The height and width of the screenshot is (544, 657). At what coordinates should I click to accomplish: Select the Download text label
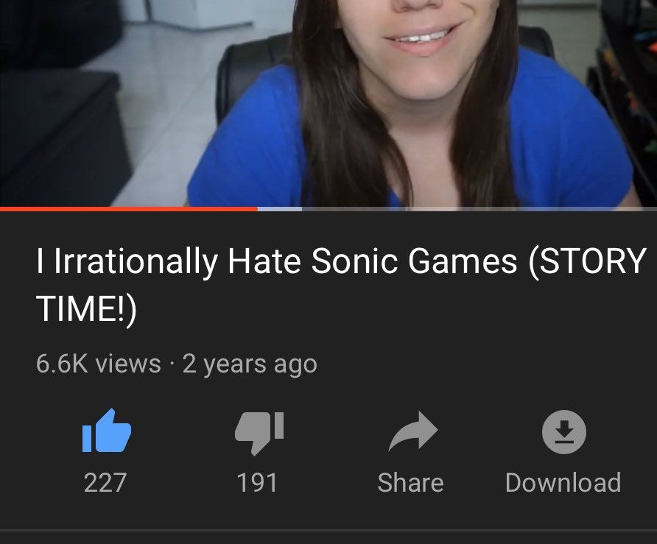(x=563, y=482)
